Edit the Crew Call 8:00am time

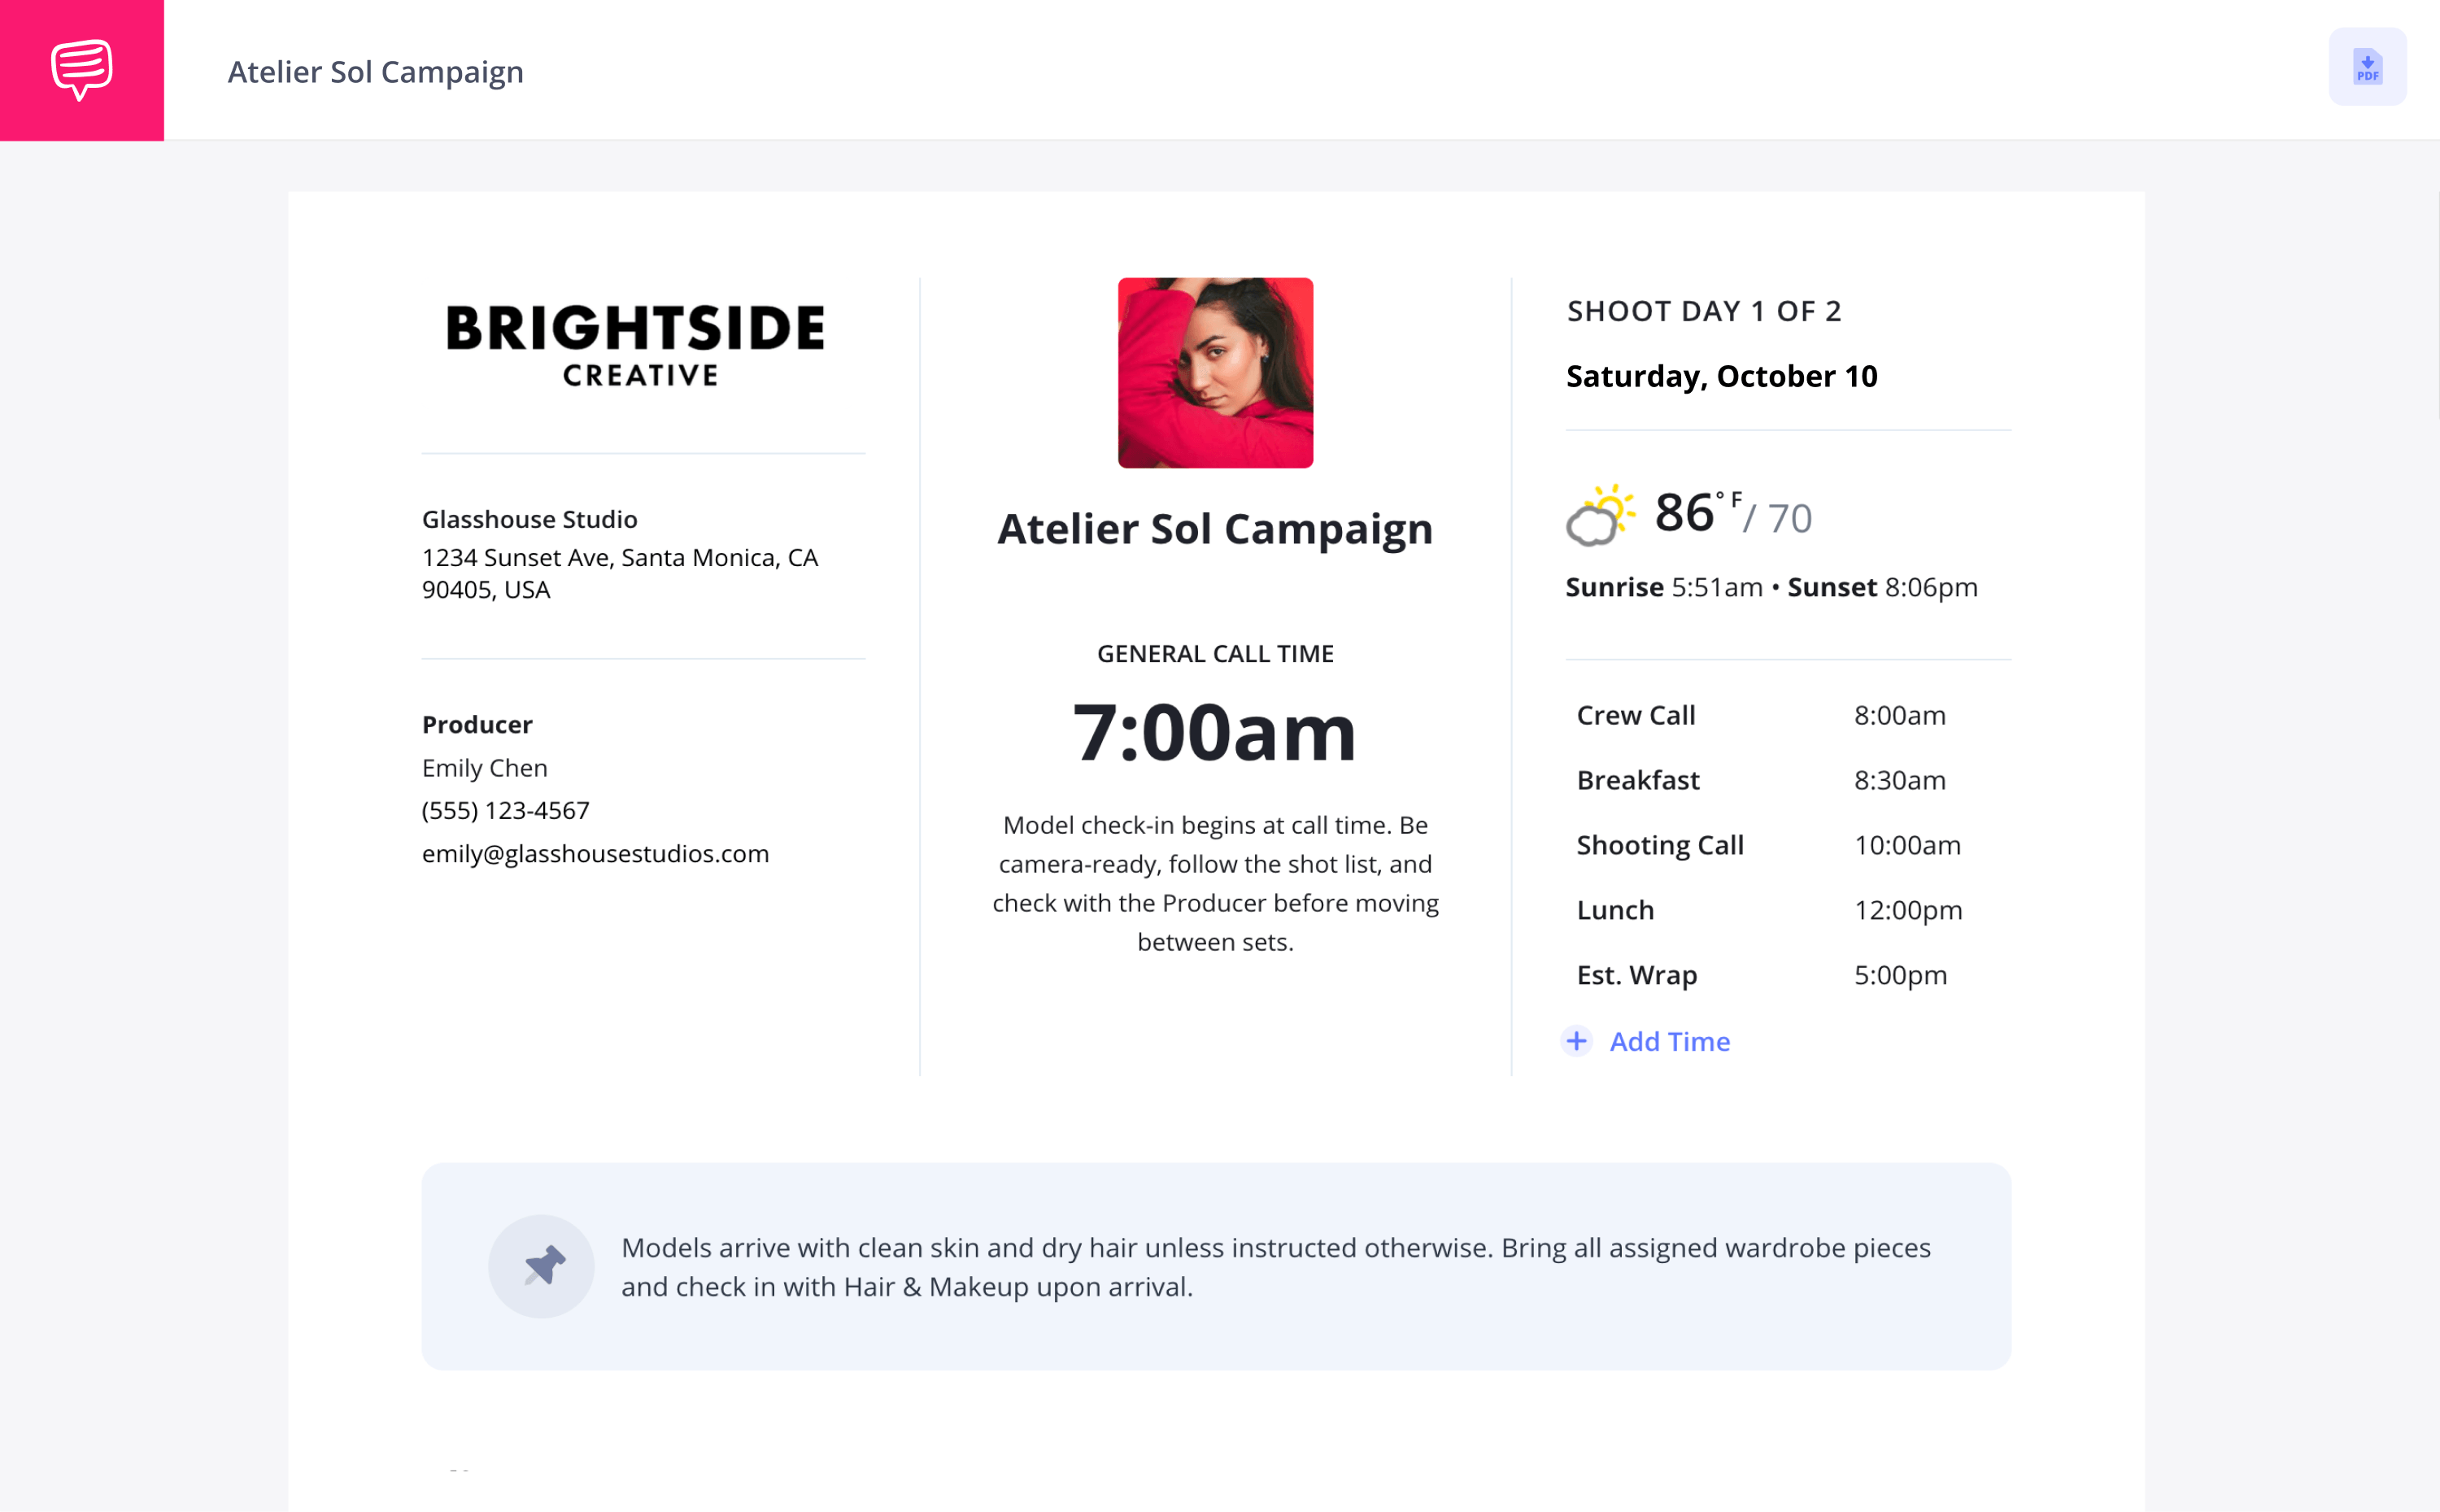[x=1899, y=715]
